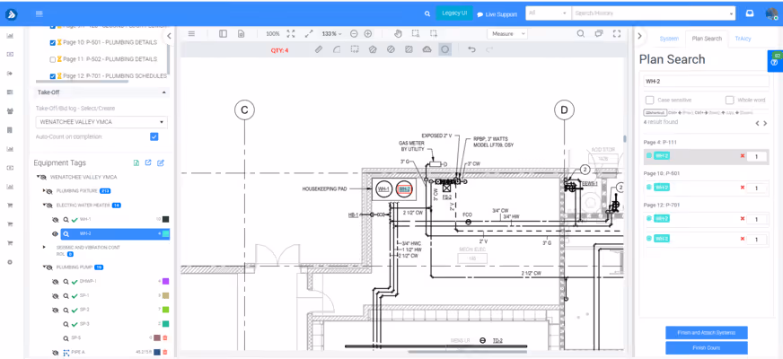Click the purple DHWP-1 color swatch

click(166, 282)
